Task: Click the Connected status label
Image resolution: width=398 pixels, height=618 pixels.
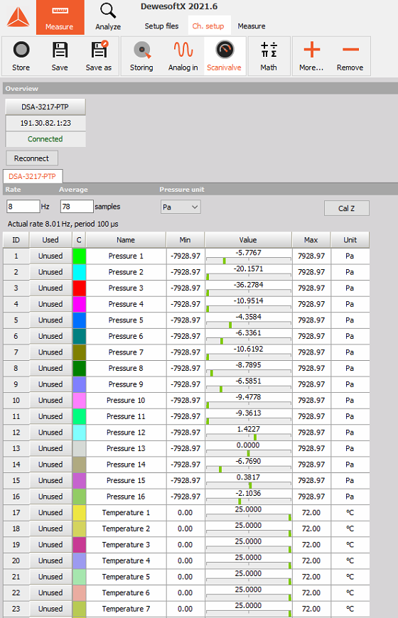Action: [45, 139]
